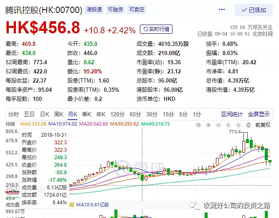
Task: Click the 总市值 4.39万亿 value
Action: point(238,80)
